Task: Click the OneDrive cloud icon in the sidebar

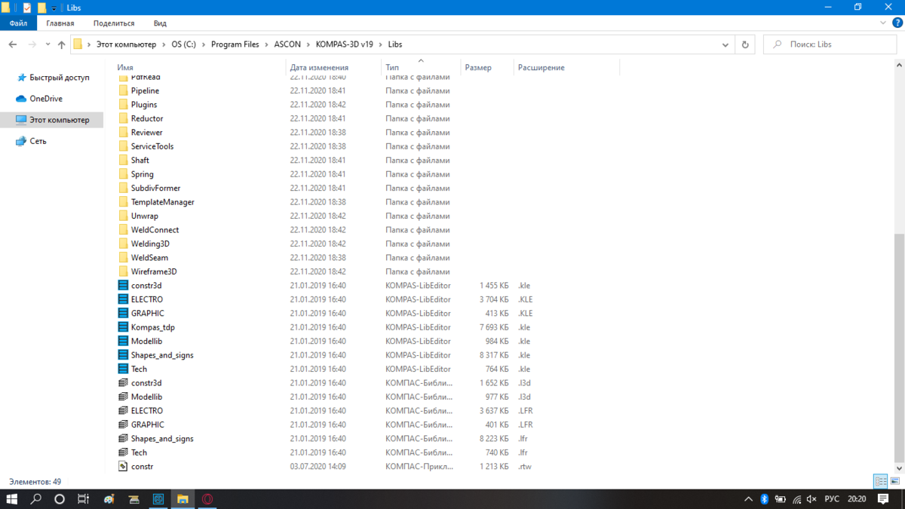Action: click(x=21, y=99)
